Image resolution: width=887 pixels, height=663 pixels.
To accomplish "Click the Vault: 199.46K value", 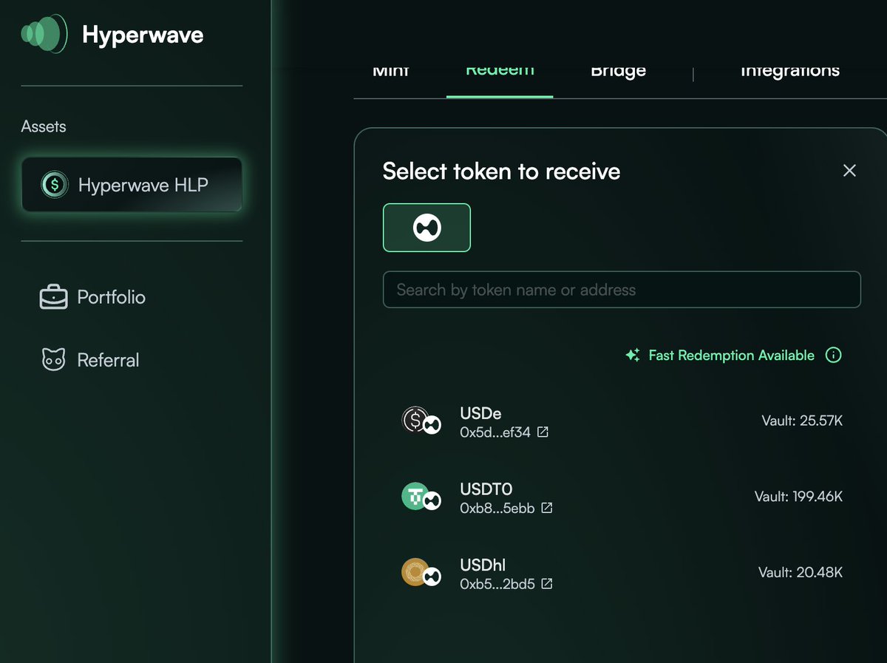I will click(798, 497).
